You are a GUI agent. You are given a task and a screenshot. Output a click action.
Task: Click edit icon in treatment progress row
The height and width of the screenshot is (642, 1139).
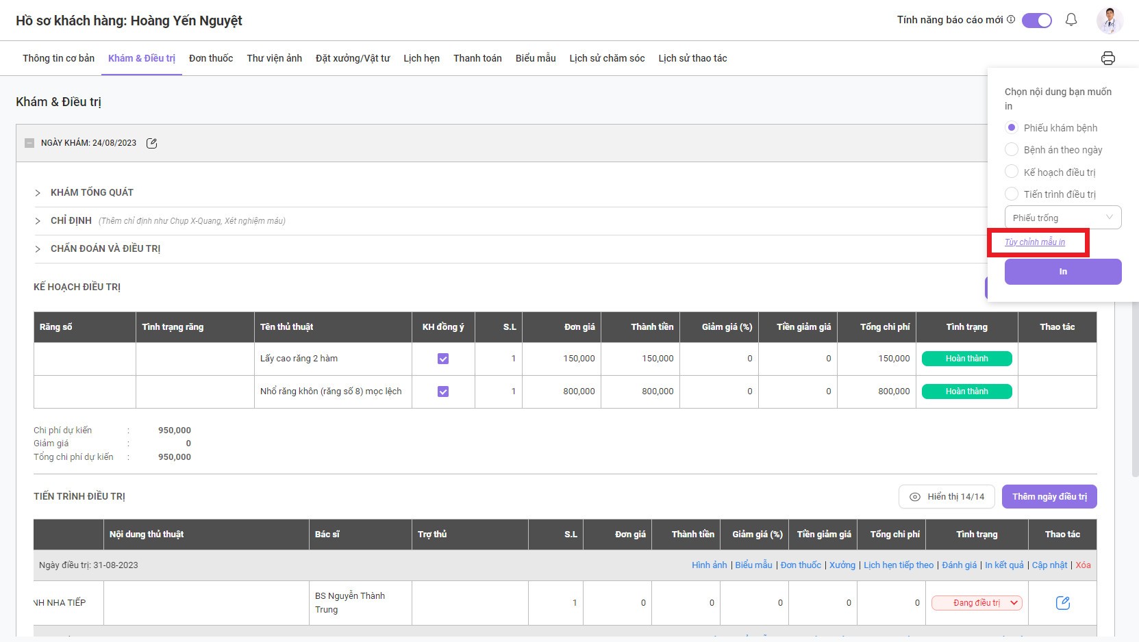1062,603
